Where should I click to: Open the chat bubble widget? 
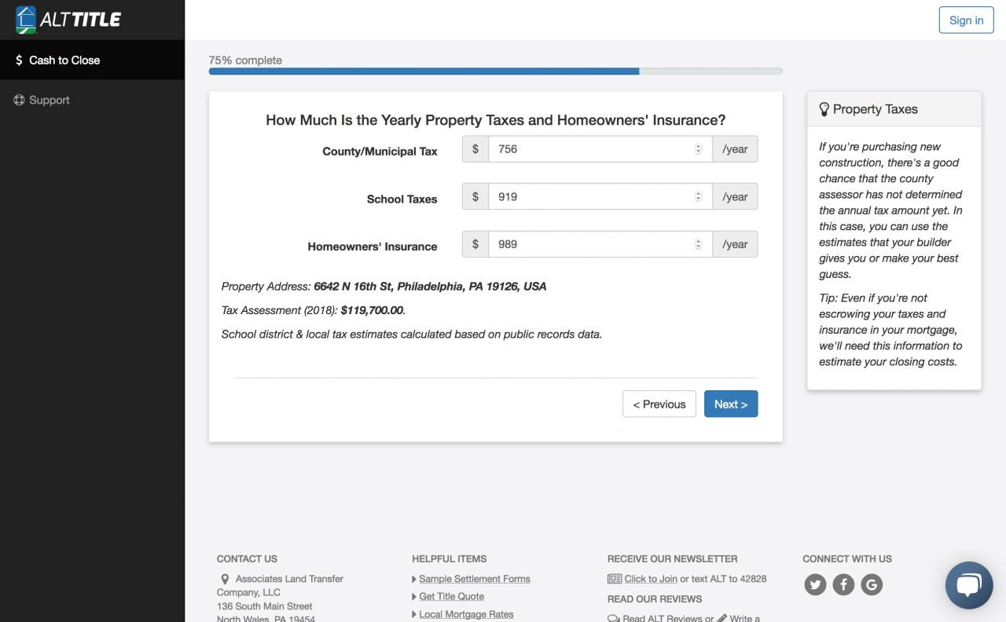click(x=969, y=585)
